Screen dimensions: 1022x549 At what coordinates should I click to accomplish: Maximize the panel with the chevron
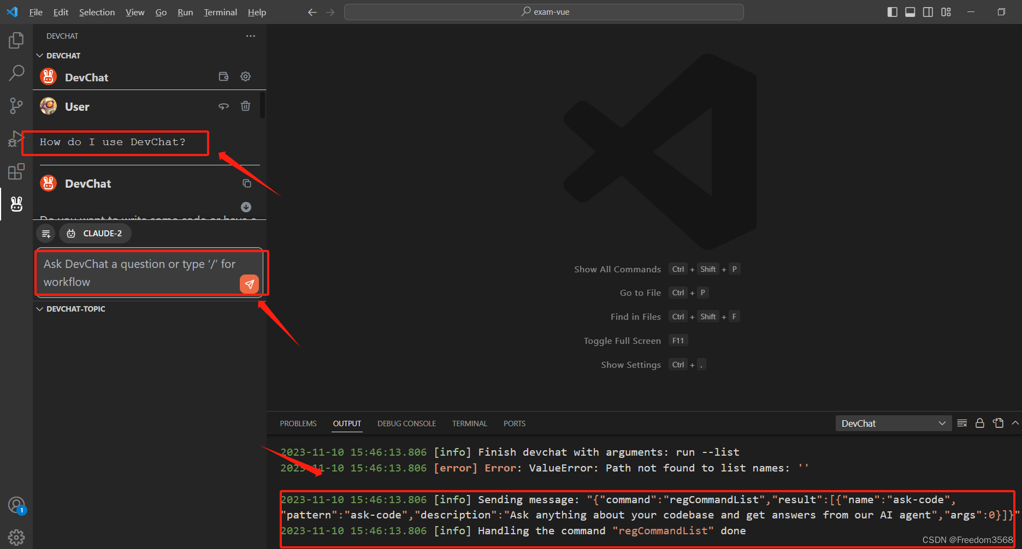1015,423
